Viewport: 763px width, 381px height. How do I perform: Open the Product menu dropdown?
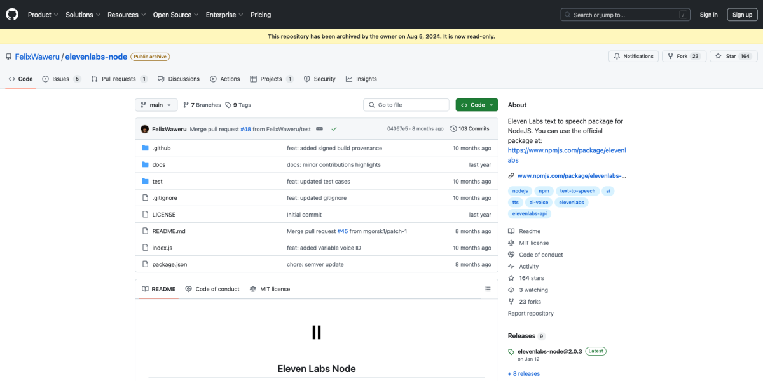point(43,14)
